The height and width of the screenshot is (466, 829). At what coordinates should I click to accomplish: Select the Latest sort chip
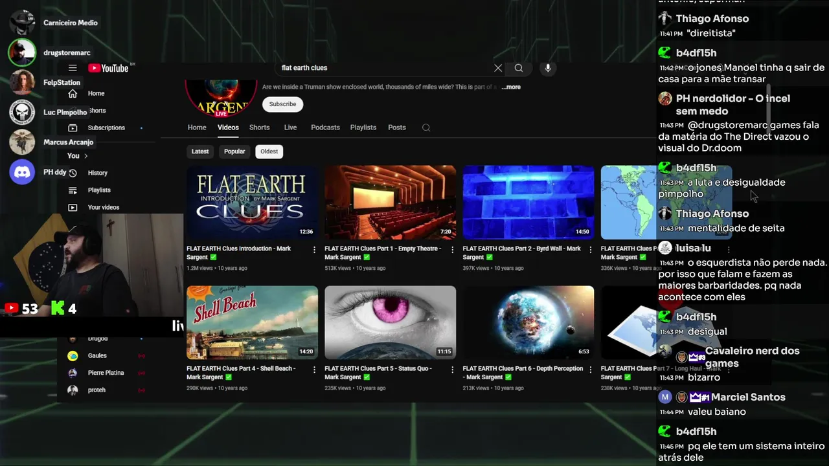(x=200, y=151)
